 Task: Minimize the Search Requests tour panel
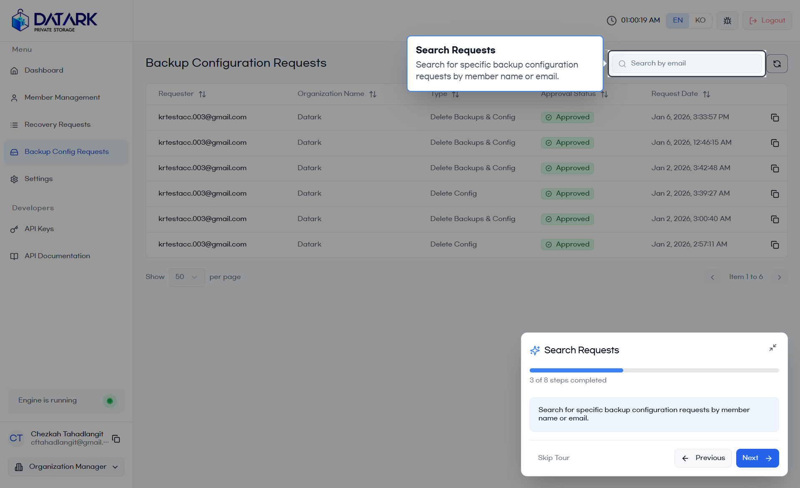click(772, 347)
